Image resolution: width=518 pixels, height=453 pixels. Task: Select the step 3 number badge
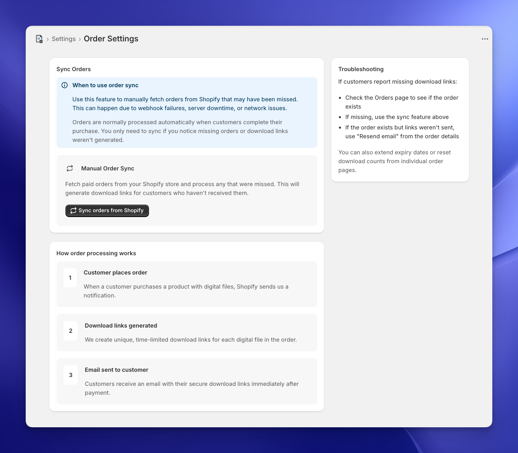pos(70,375)
